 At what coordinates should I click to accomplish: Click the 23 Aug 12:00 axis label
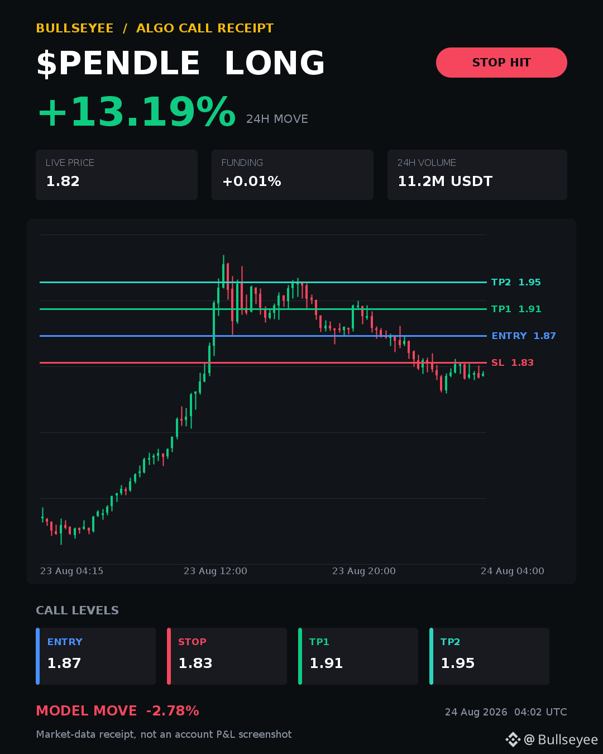216,571
